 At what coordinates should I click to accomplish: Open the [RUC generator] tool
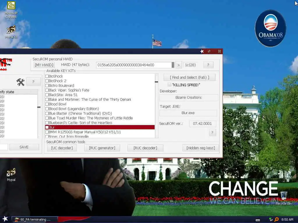tap(102, 148)
